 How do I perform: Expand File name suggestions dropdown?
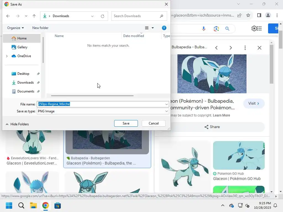point(166,104)
